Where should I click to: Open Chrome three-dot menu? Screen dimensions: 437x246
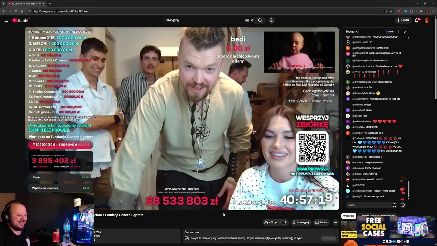pos(433,11)
